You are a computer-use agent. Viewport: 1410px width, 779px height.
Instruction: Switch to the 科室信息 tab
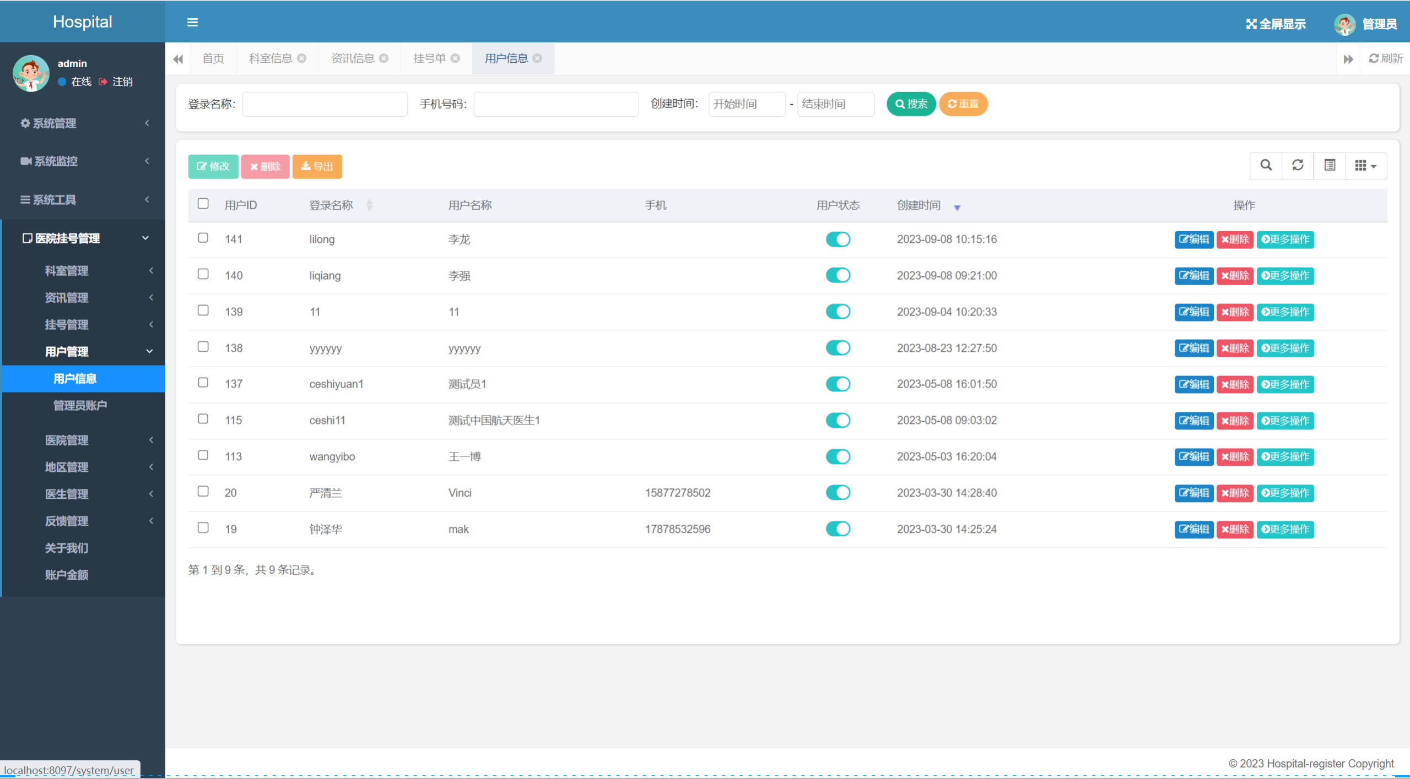271,58
